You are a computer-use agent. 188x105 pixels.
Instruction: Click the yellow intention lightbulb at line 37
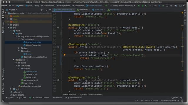[65, 55]
